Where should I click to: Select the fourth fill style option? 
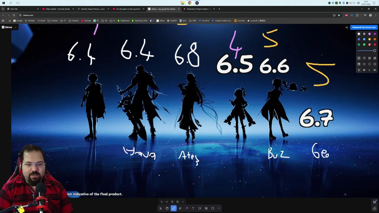tap(375, 58)
